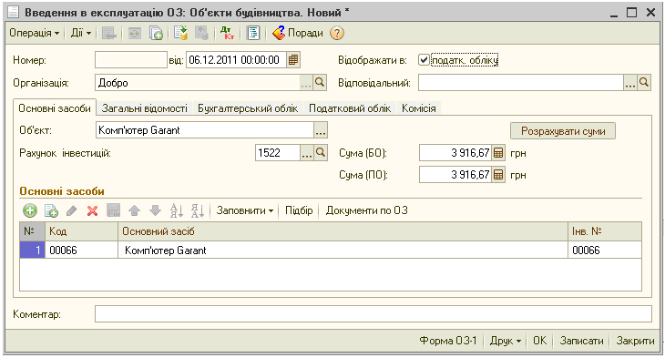Click the Номер input field

(131, 60)
